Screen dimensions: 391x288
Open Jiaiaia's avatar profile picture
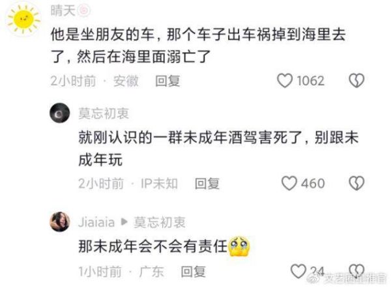[60, 222]
